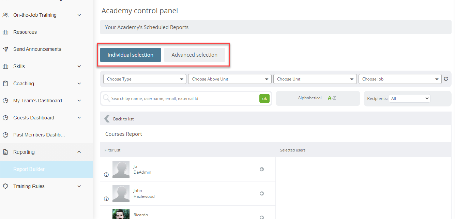
Task: Switch to the Advanced selection tab
Action: pos(194,55)
